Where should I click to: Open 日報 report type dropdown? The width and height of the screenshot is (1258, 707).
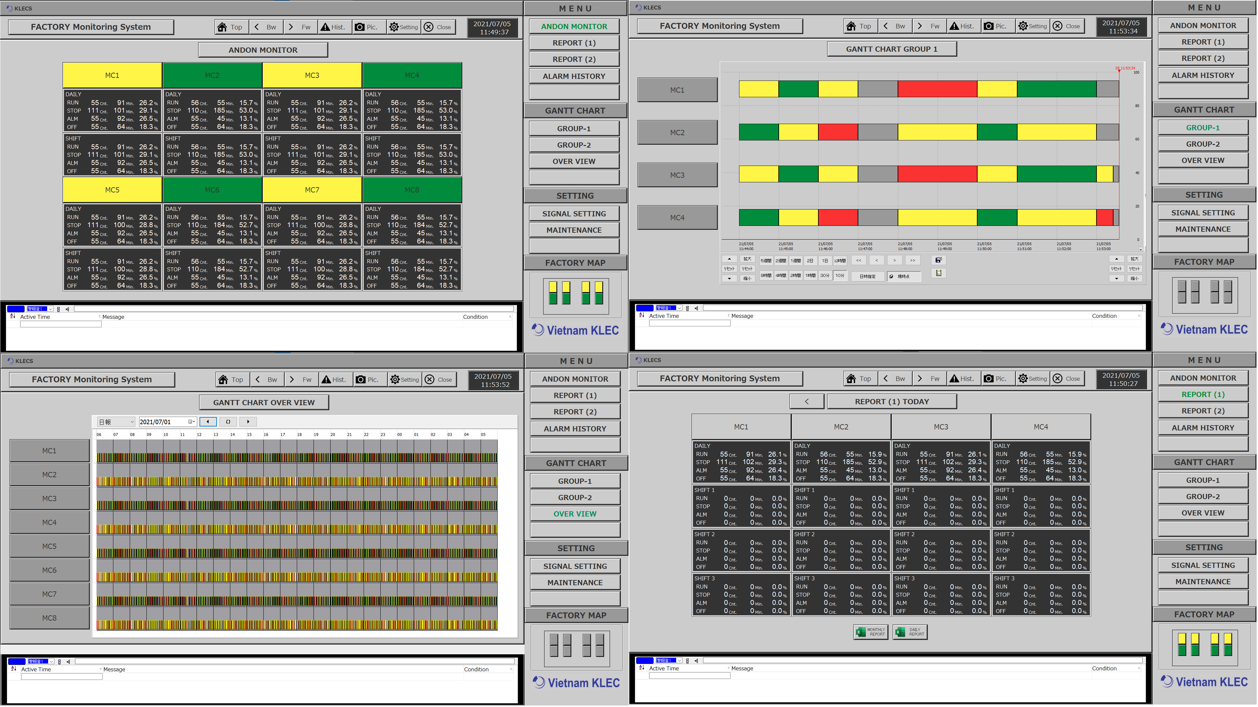pyautogui.click(x=116, y=422)
